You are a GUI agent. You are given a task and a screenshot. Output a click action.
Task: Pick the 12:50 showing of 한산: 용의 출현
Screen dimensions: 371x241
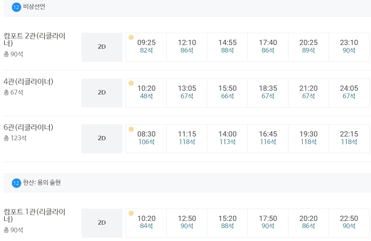(187, 223)
